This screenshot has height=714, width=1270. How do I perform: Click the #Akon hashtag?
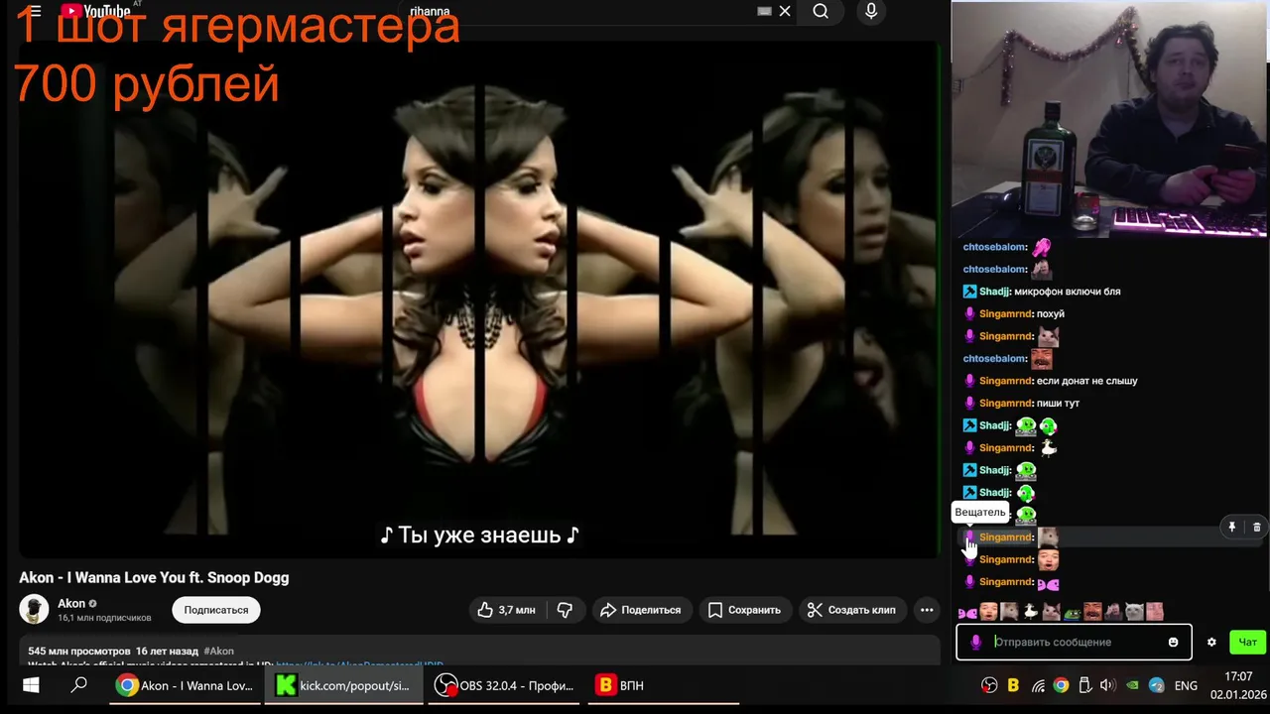tap(219, 652)
